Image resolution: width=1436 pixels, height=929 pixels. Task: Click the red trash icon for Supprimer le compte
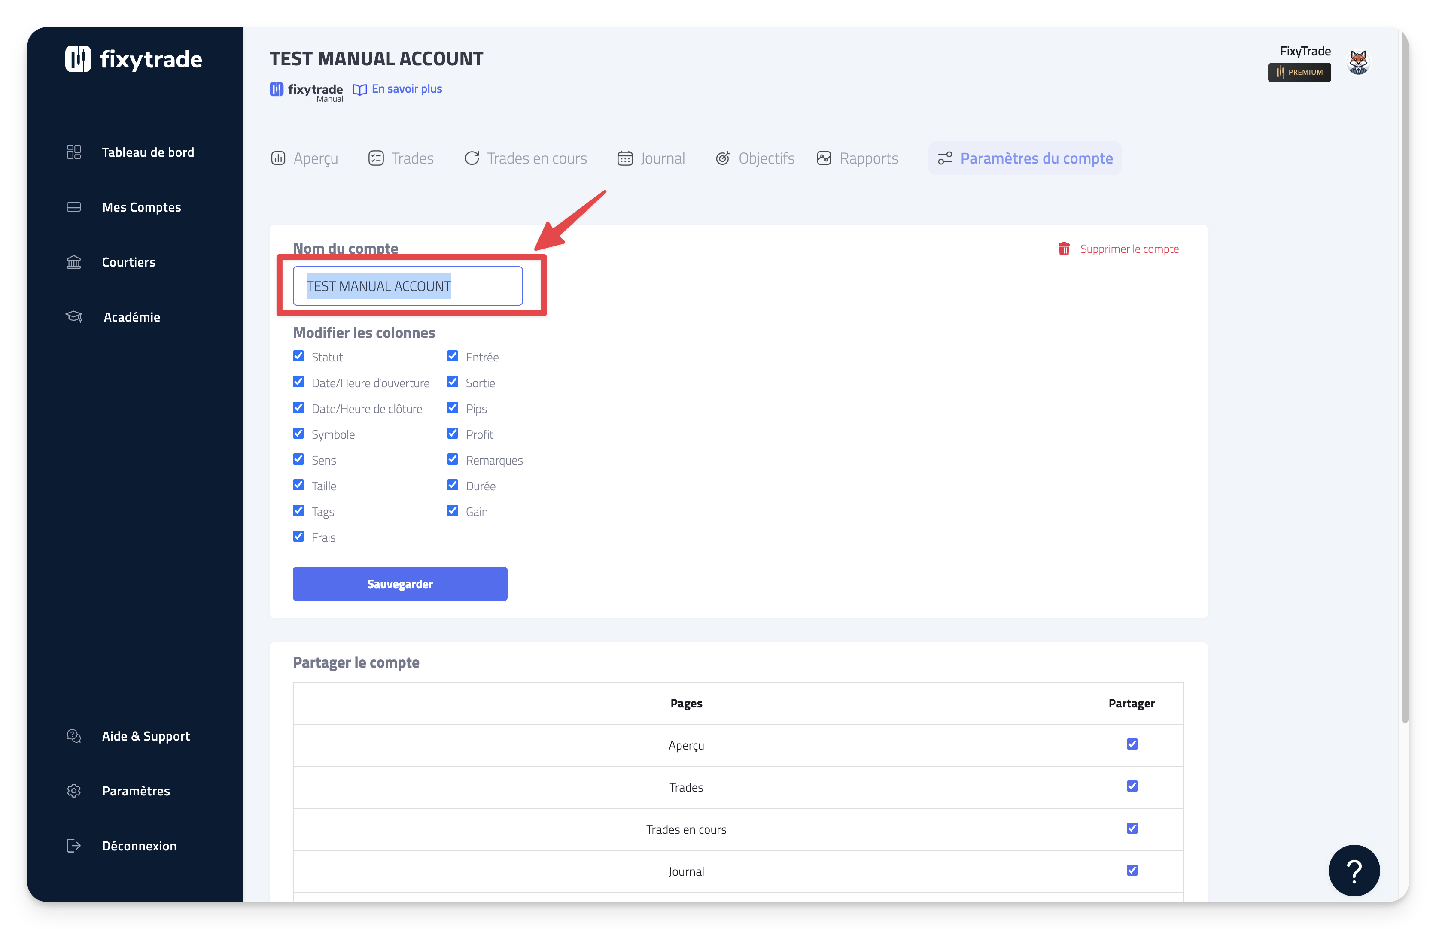1064,249
